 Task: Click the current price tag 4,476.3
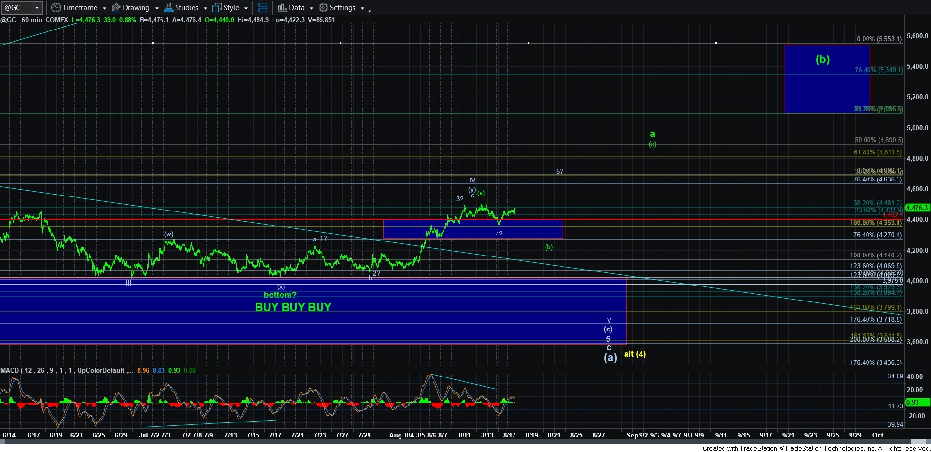[x=917, y=208]
